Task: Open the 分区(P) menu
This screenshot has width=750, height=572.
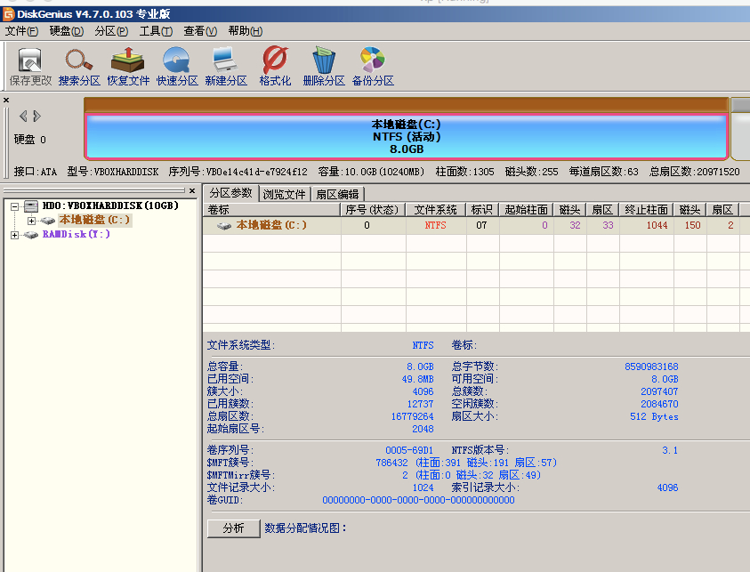Action: click(111, 31)
